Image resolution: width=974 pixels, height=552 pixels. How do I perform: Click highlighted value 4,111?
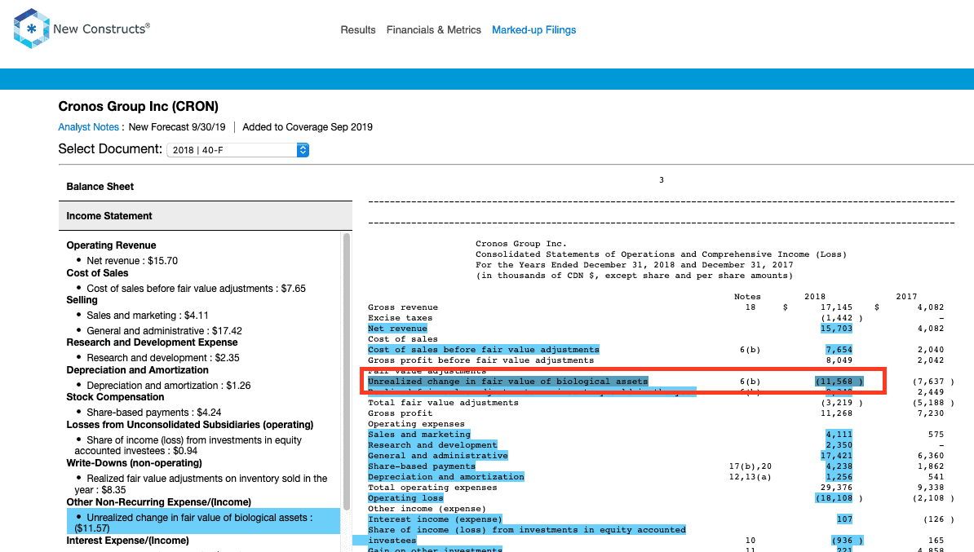(x=839, y=435)
